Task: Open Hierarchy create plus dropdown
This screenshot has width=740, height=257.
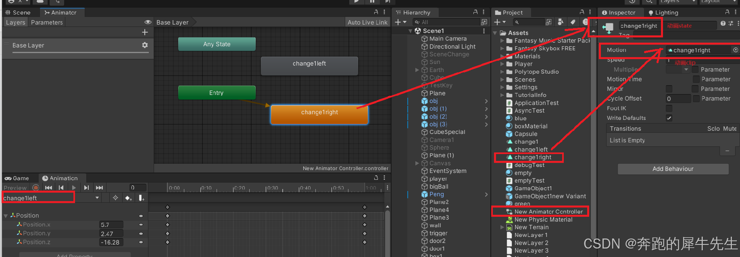Action: coord(400,22)
